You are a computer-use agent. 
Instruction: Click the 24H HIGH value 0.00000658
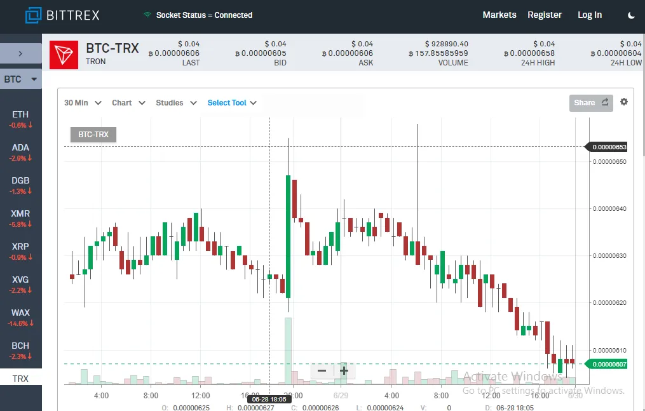coord(529,53)
